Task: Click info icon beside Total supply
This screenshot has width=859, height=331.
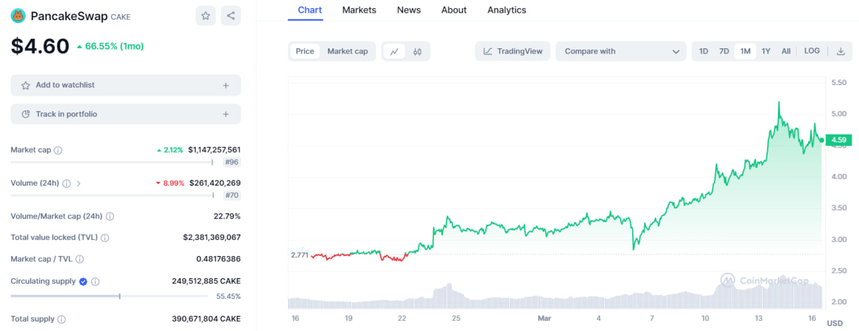Action: point(62,320)
